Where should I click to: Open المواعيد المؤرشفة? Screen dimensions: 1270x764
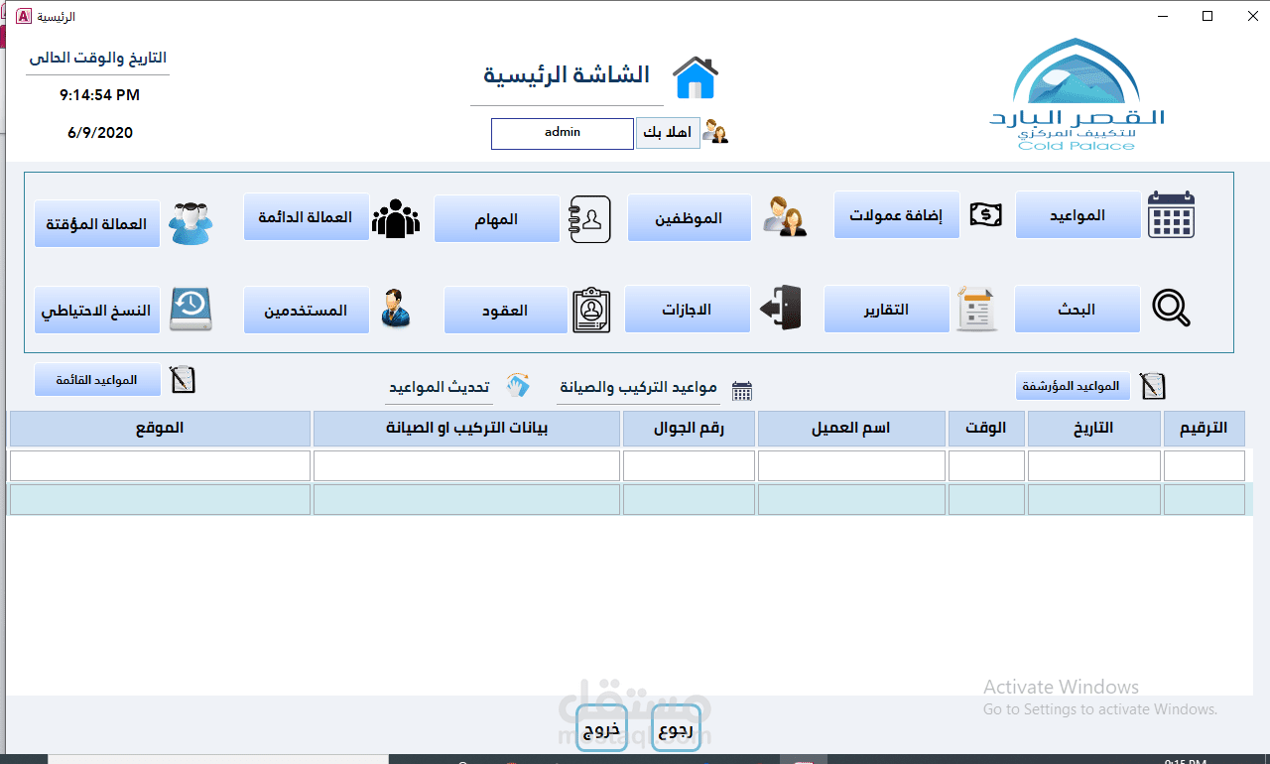coord(1073,386)
